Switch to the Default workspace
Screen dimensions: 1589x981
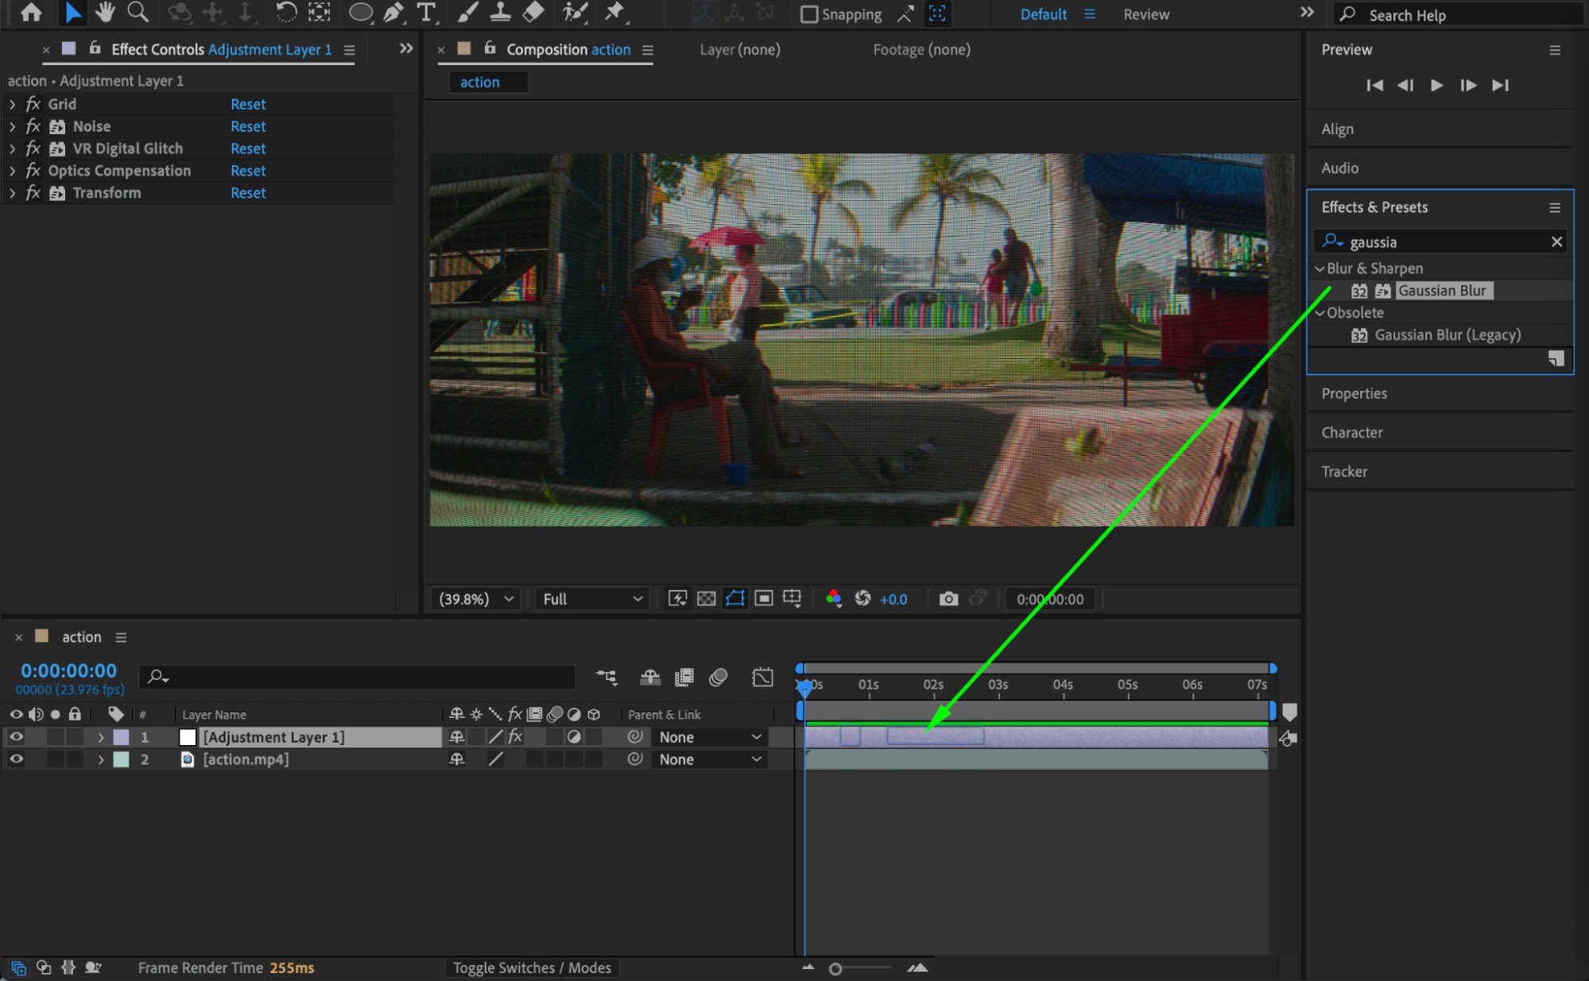click(x=1043, y=14)
